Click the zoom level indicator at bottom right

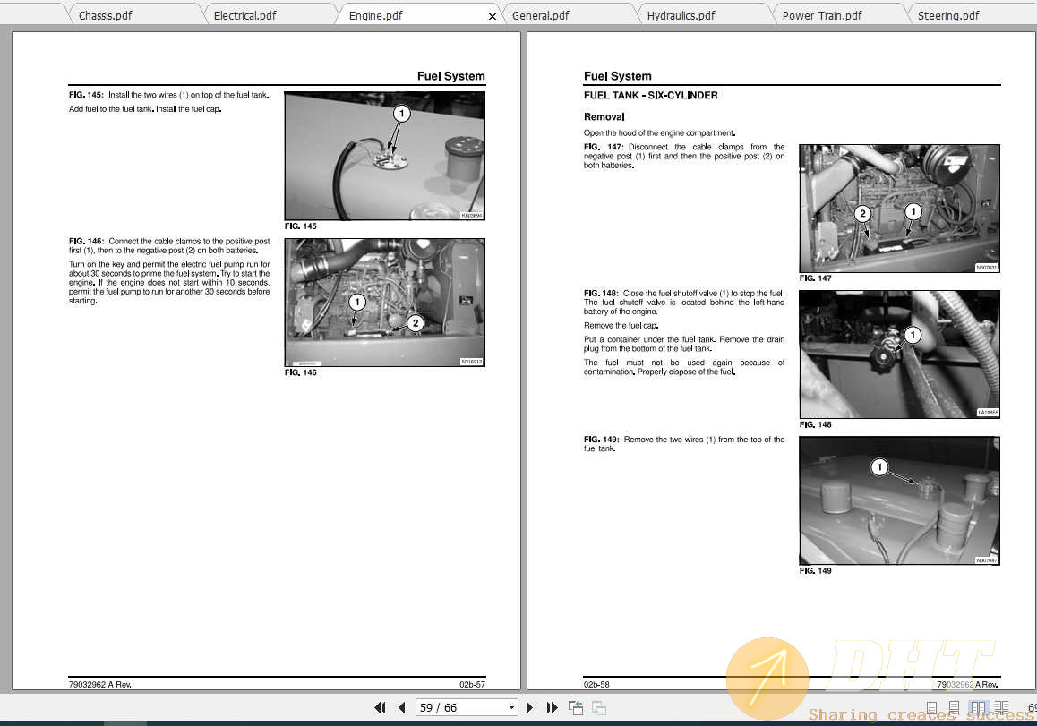(x=1030, y=707)
